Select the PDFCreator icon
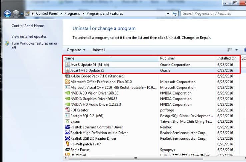The image size is (246, 162). coord(67,110)
